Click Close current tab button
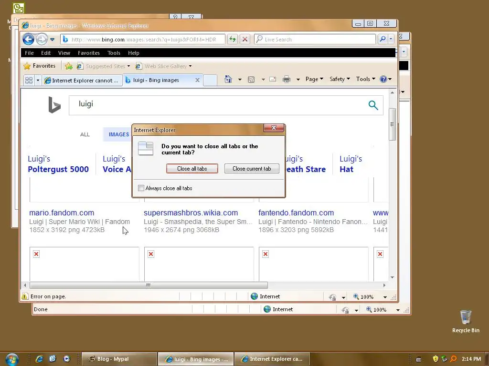489x366 pixels. point(252,168)
